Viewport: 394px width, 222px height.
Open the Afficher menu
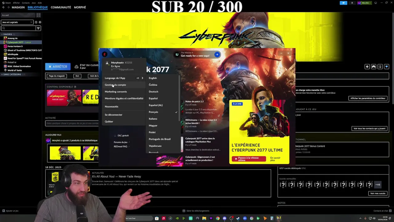pyautogui.click(x=16, y=3)
